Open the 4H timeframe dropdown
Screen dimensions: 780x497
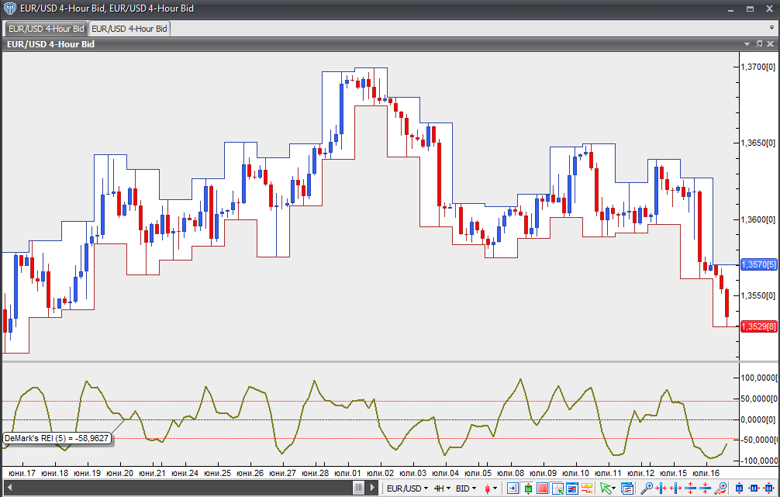point(442,488)
